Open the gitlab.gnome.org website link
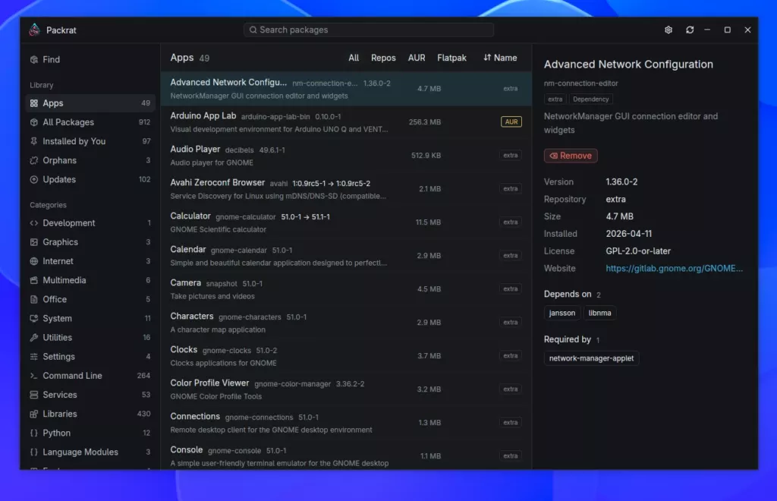The height and width of the screenshot is (501, 777). coord(674,269)
